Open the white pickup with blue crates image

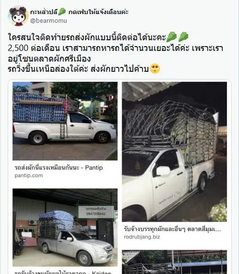tap(65, 121)
